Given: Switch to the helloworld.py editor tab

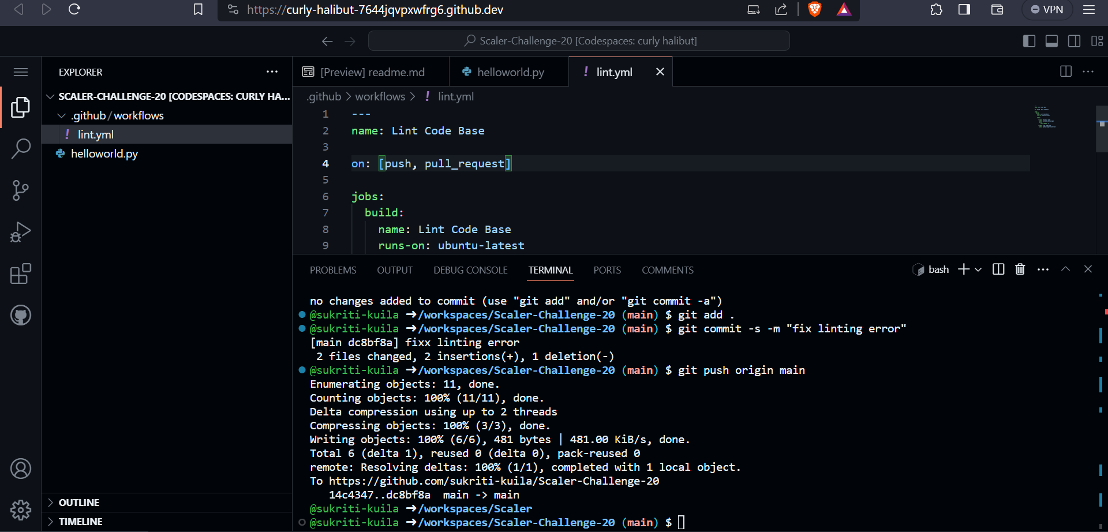Looking at the screenshot, I should pyautogui.click(x=510, y=72).
